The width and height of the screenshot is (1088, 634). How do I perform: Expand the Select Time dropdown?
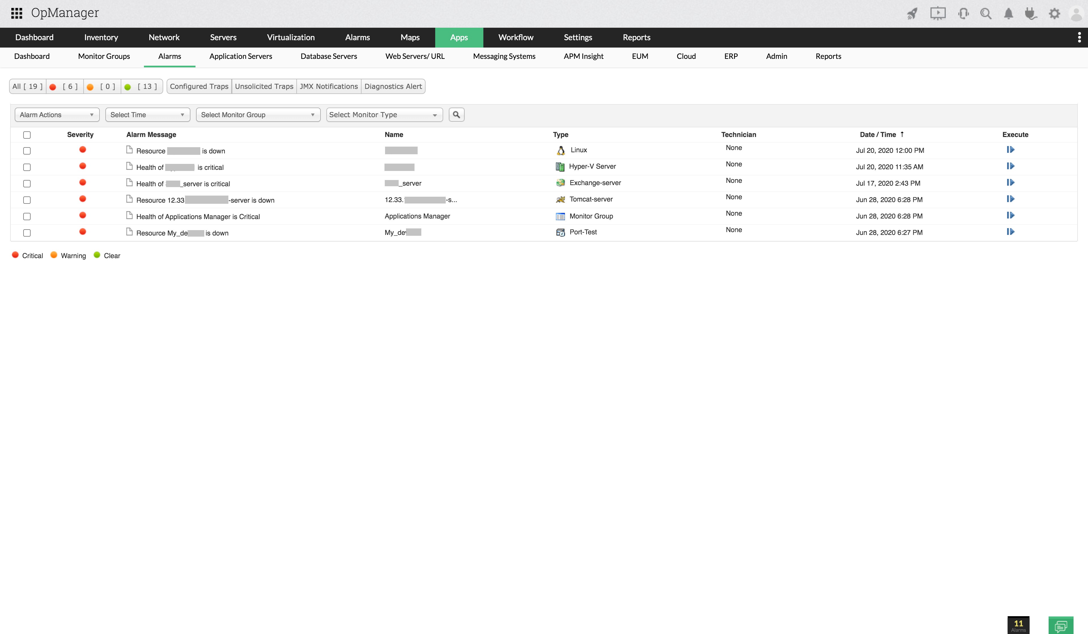click(147, 115)
